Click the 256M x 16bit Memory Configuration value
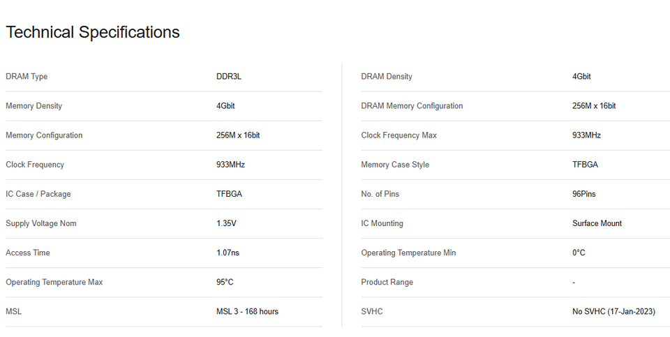The height and width of the screenshot is (337, 670). [x=238, y=135]
